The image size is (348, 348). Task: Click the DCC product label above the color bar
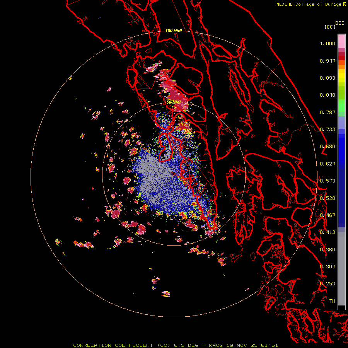click(339, 23)
